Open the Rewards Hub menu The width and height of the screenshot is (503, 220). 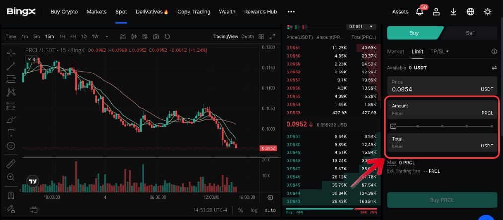pyautogui.click(x=261, y=12)
